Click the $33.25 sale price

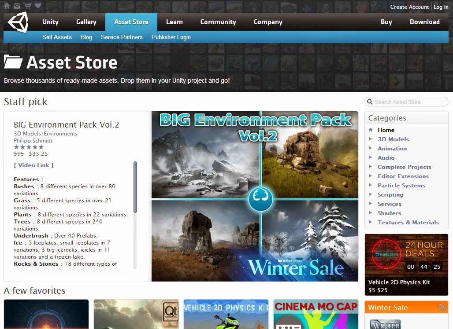[38, 154]
